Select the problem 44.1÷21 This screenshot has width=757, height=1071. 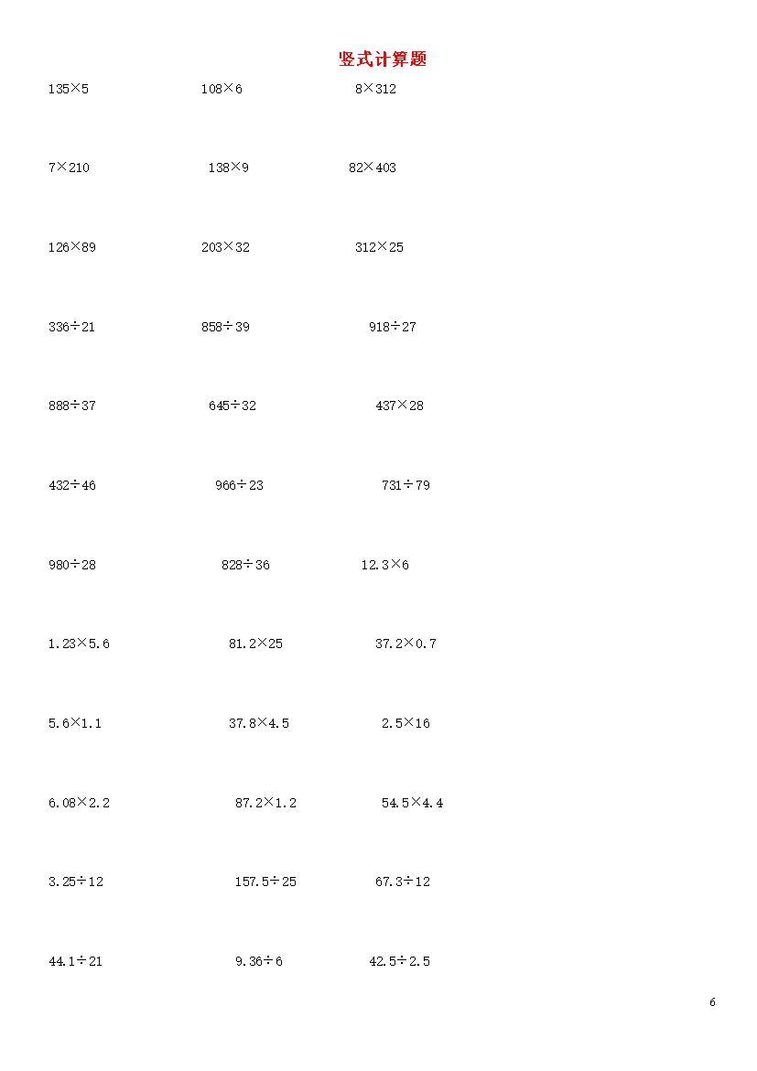(75, 962)
